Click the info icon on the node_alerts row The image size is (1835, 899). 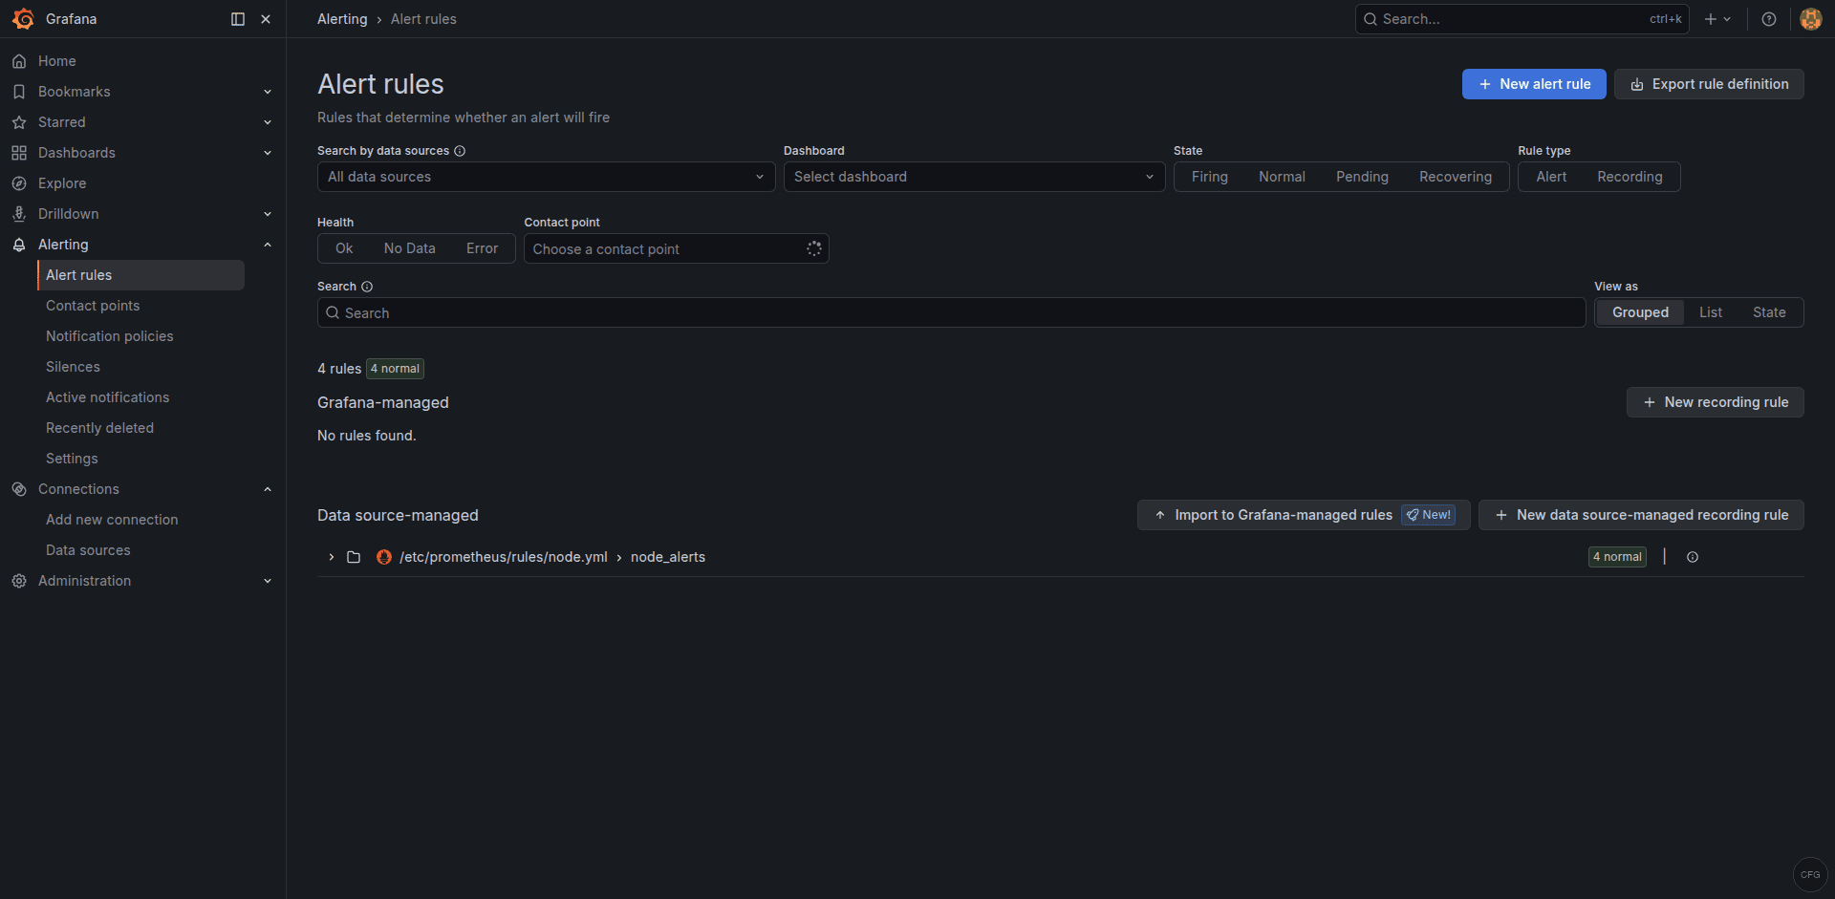(x=1694, y=557)
